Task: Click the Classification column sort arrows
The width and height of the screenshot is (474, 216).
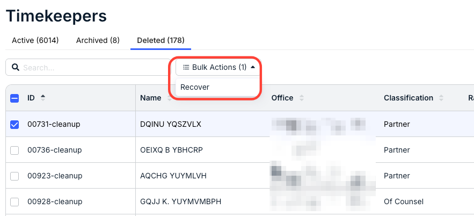Action: [441, 98]
